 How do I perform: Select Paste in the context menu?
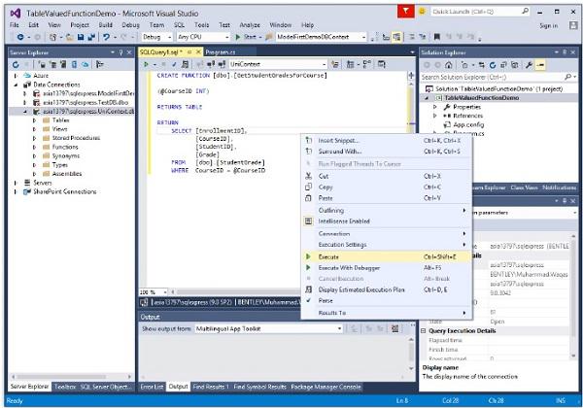[x=387, y=198]
